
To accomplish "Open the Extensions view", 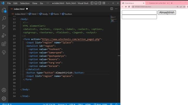I will click(x=4, y=44).
